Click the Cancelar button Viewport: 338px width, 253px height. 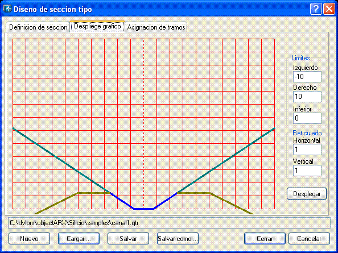[309, 239]
